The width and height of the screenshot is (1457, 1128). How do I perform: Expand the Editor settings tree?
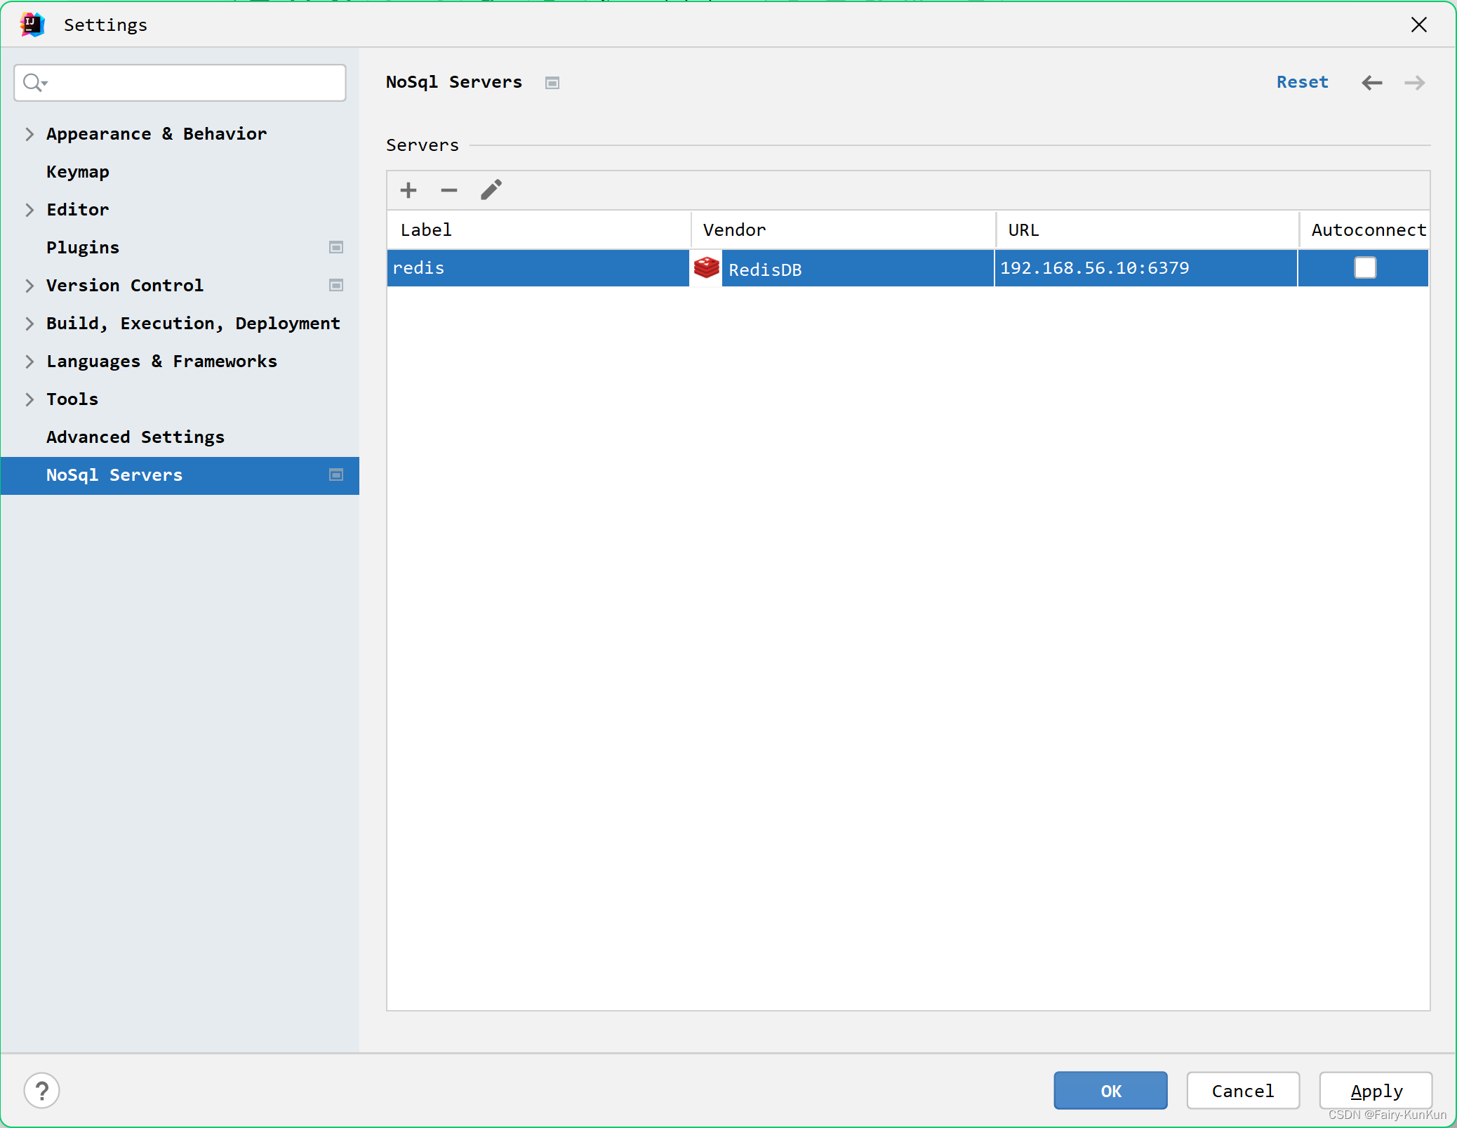tap(29, 210)
